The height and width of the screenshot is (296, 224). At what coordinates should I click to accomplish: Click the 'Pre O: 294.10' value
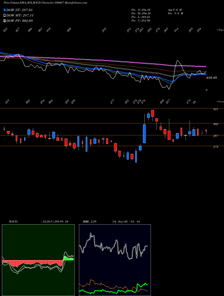point(141,10)
